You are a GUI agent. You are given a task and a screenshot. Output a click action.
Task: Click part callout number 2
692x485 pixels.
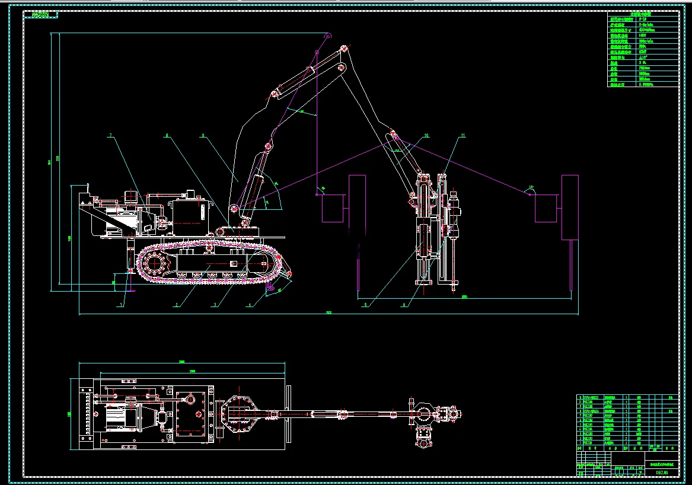(x=177, y=305)
